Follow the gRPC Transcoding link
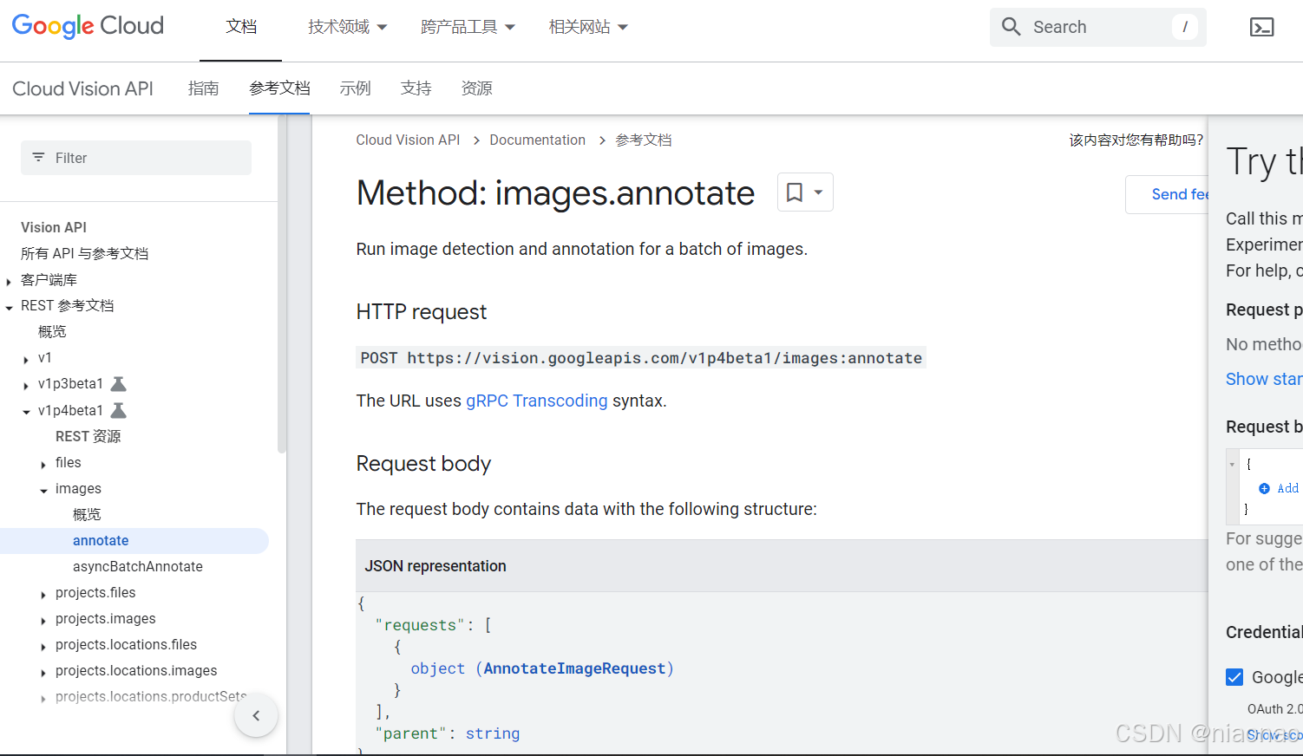Screen dimensions: 1303x756 [x=536, y=401]
